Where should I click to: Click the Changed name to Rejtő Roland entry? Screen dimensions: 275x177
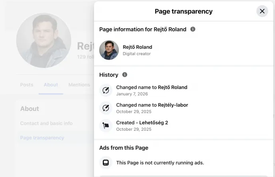point(151,87)
